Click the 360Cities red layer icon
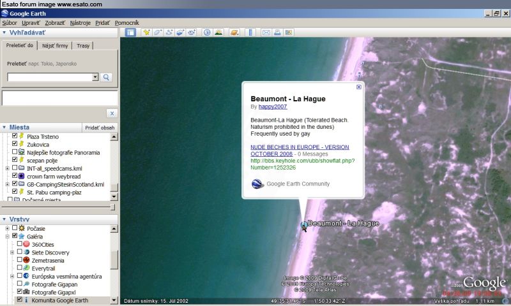Image resolution: width=511 pixels, height=306 pixels. coord(26,244)
